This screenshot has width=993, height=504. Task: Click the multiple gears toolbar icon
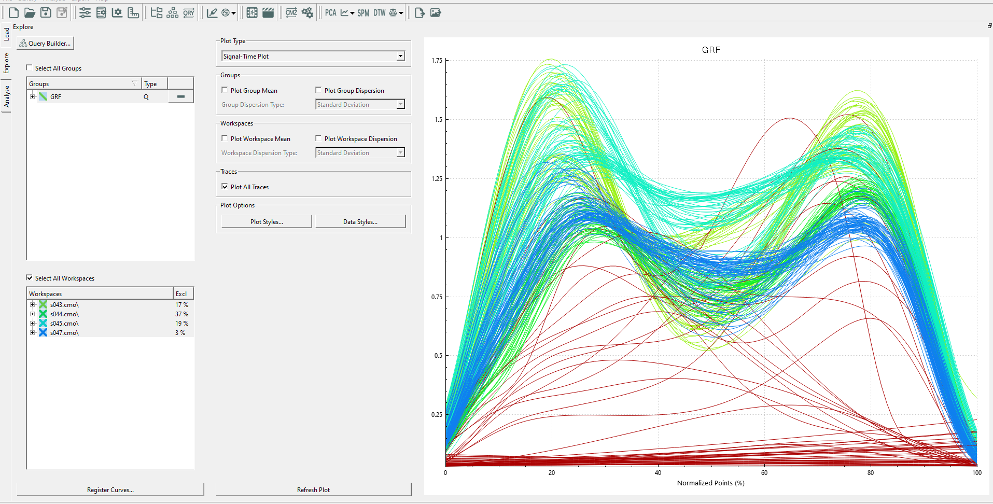pos(307,12)
